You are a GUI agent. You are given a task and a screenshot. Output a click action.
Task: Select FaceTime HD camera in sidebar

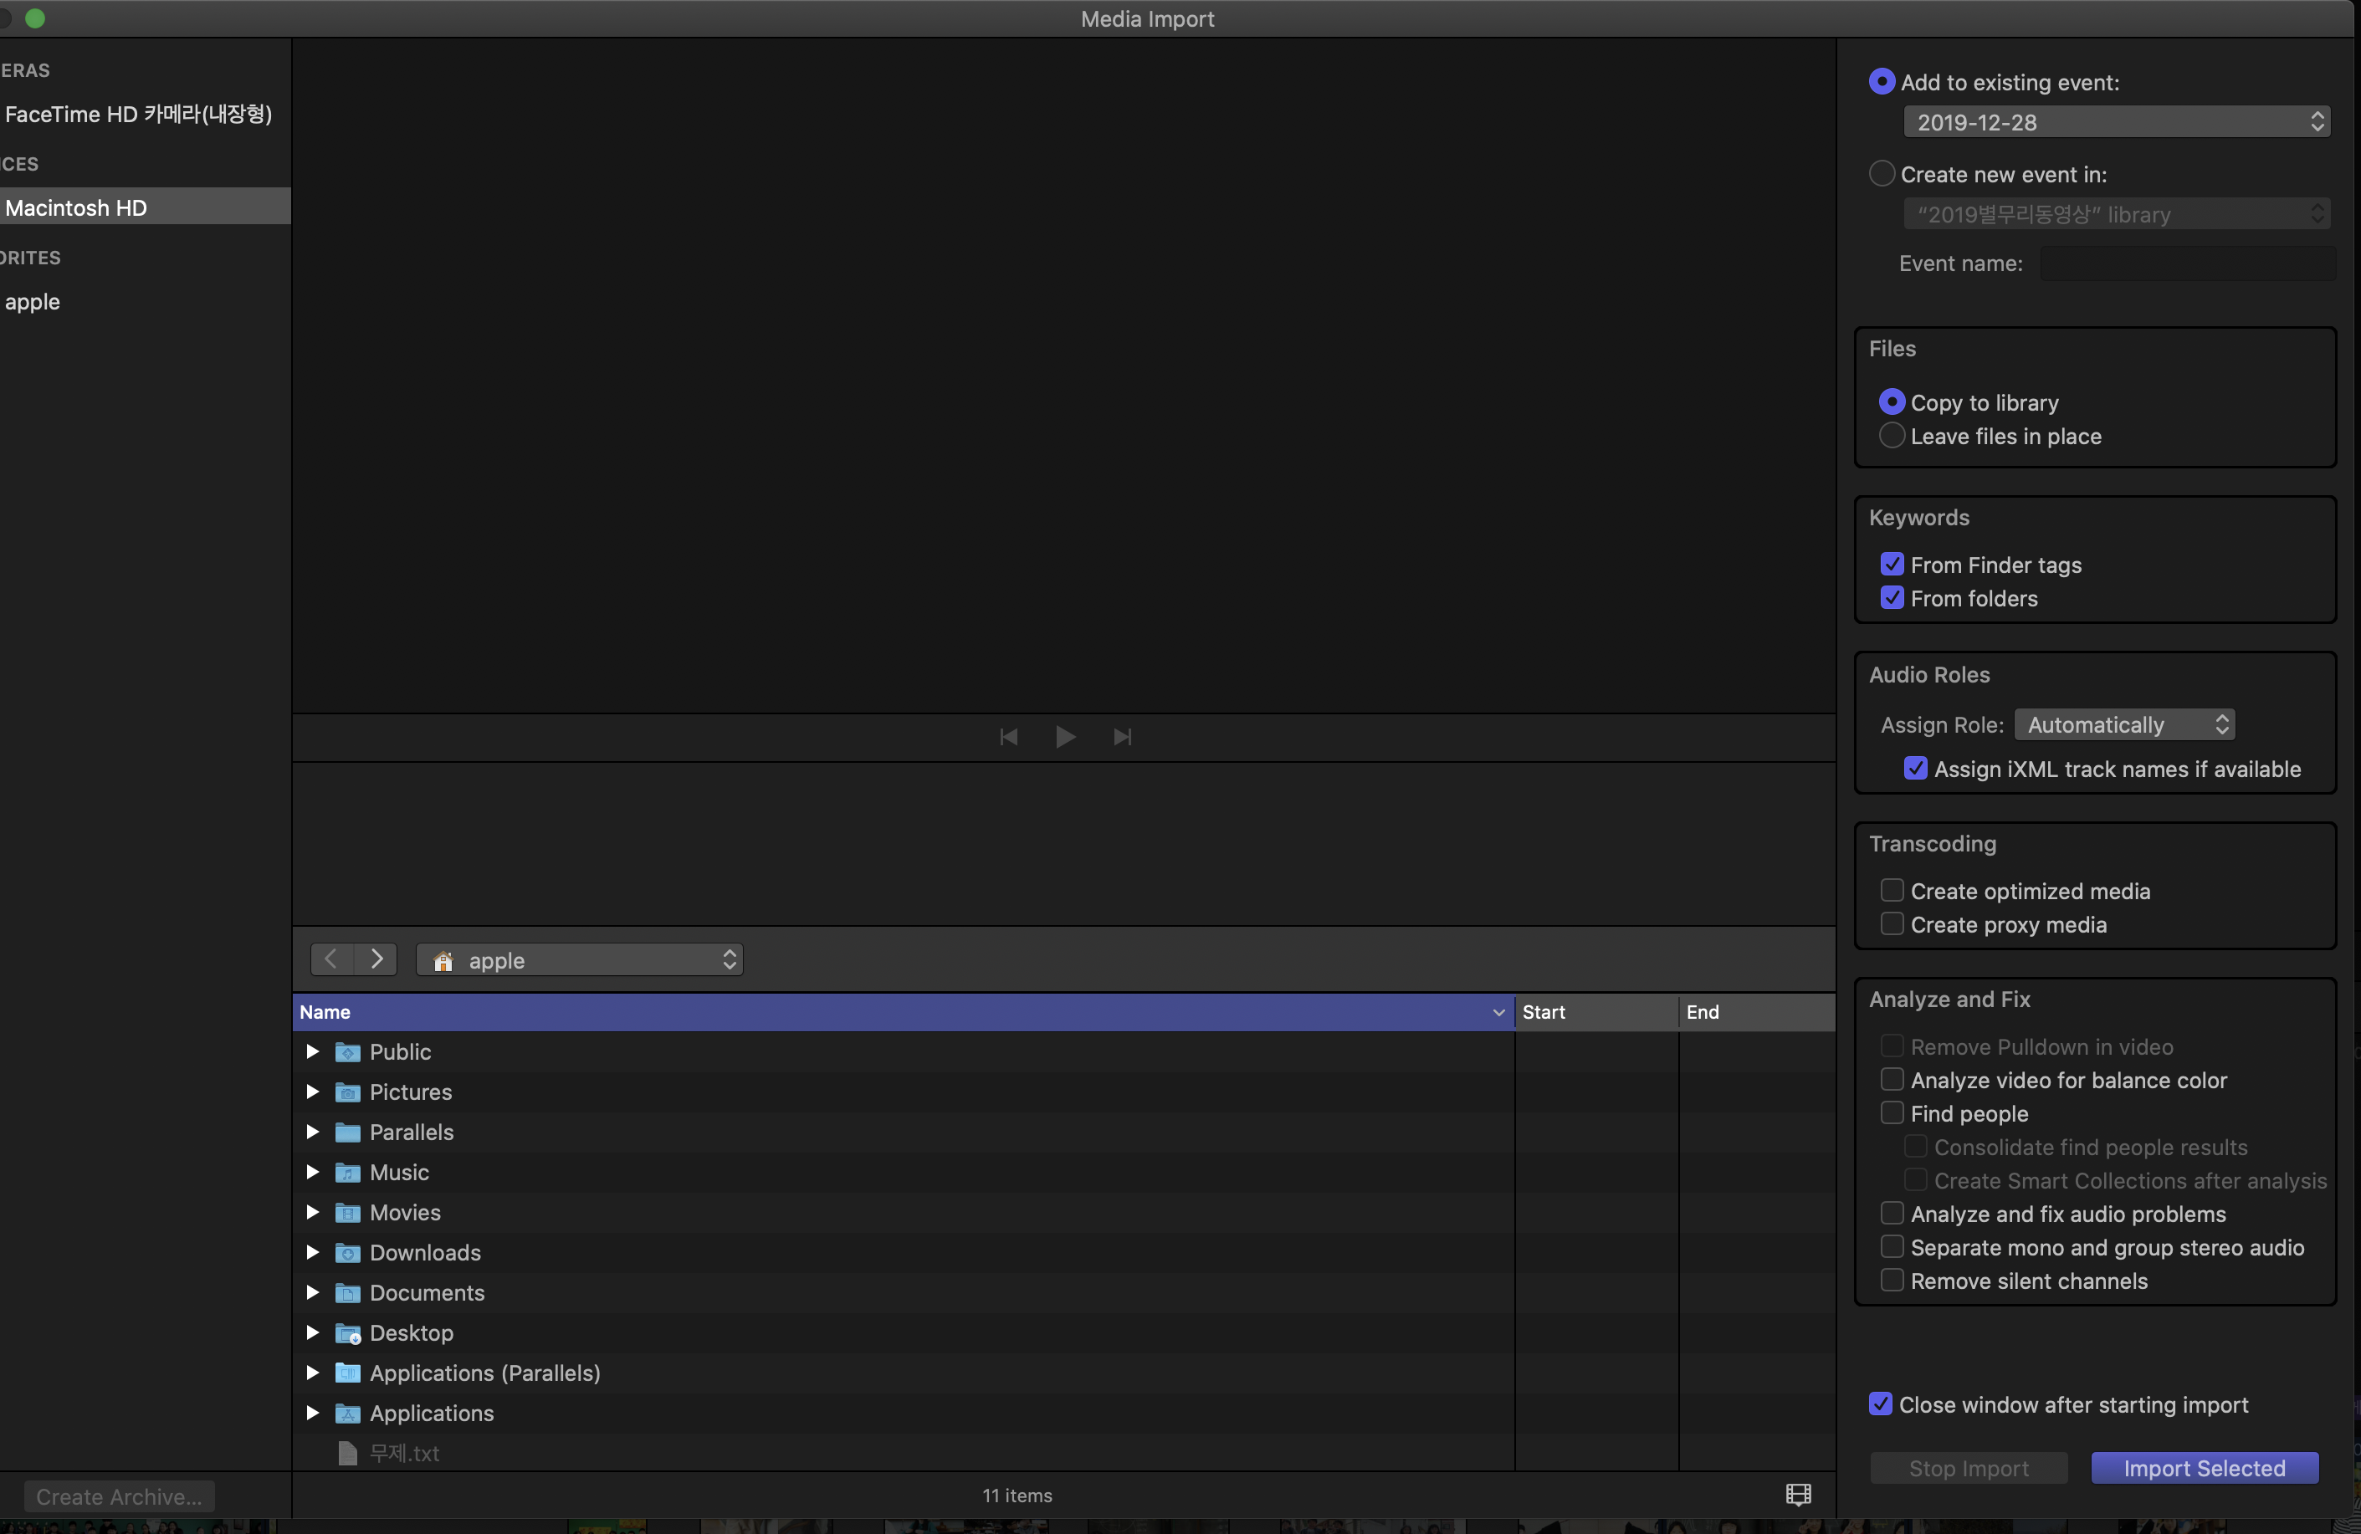[x=138, y=114]
